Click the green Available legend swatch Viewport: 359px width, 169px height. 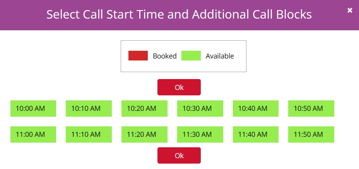[191, 56]
